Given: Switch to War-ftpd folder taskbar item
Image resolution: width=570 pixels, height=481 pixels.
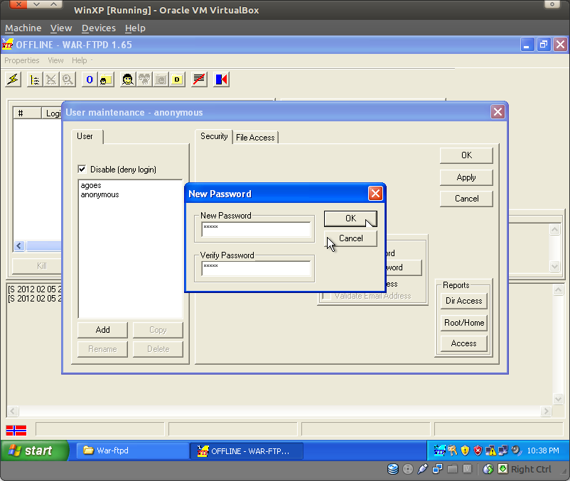Looking at the screenshot, I should 133,450.
